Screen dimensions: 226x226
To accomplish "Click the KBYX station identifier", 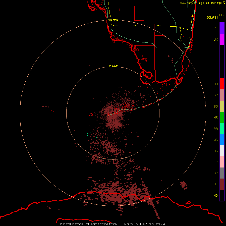I will tap(129, 224).
